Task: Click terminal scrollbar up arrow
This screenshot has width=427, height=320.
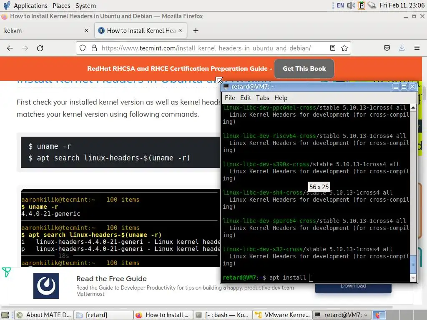Action: (413, 108)
